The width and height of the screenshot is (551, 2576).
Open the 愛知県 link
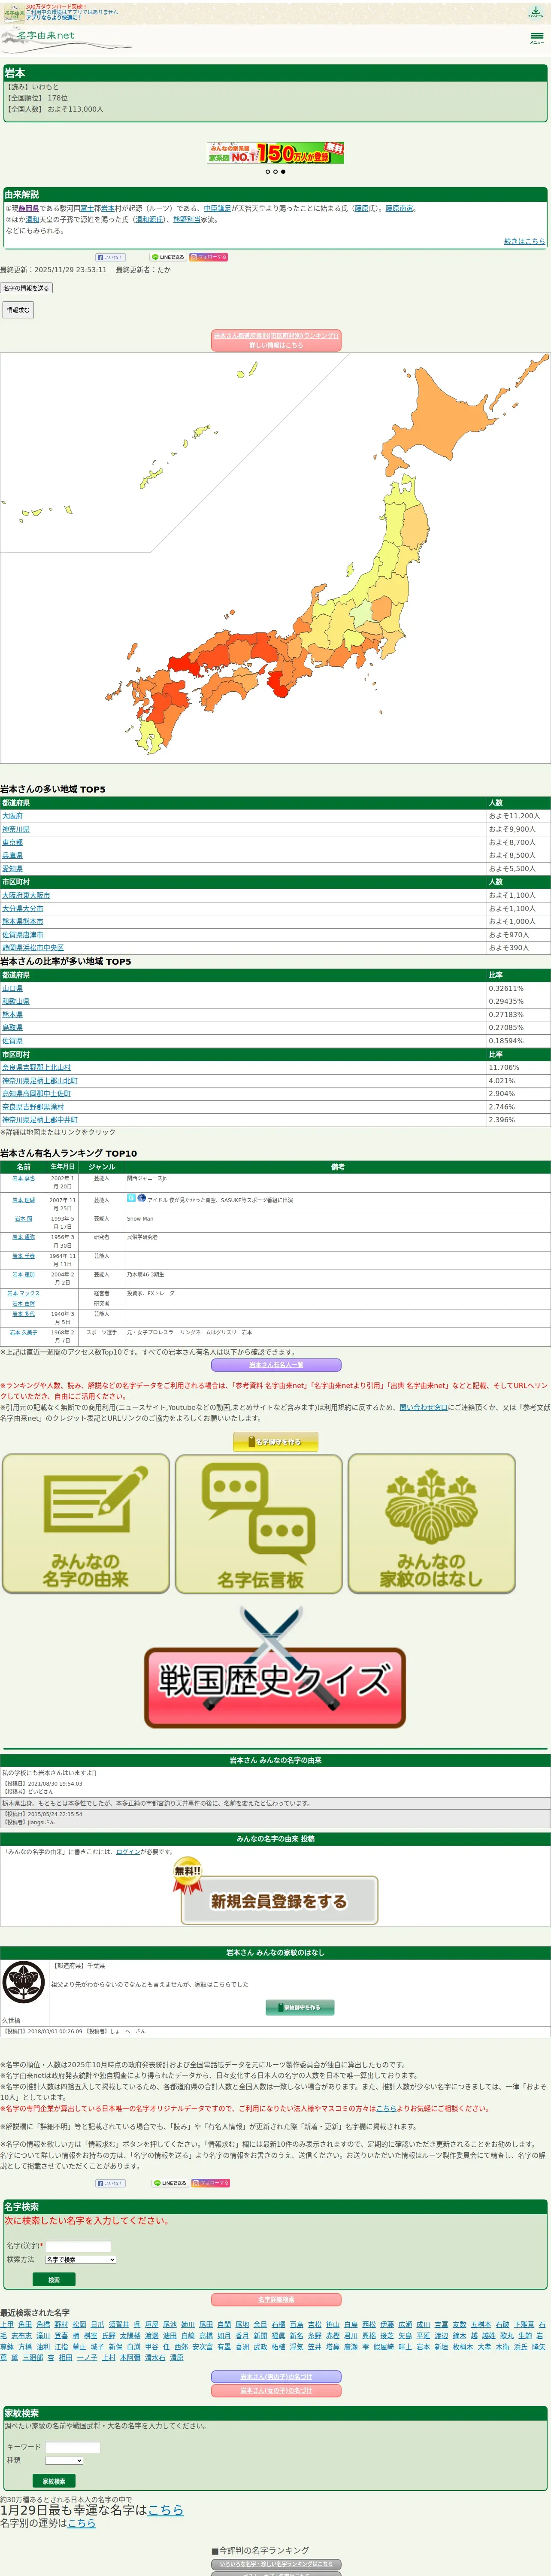click(x=12, y=869)
